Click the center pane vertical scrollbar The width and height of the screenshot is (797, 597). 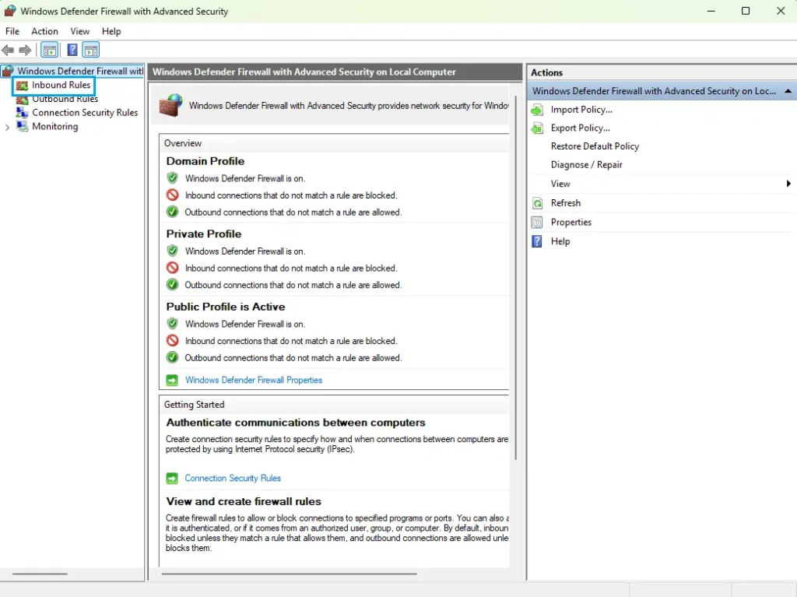(x=516, y=278)
